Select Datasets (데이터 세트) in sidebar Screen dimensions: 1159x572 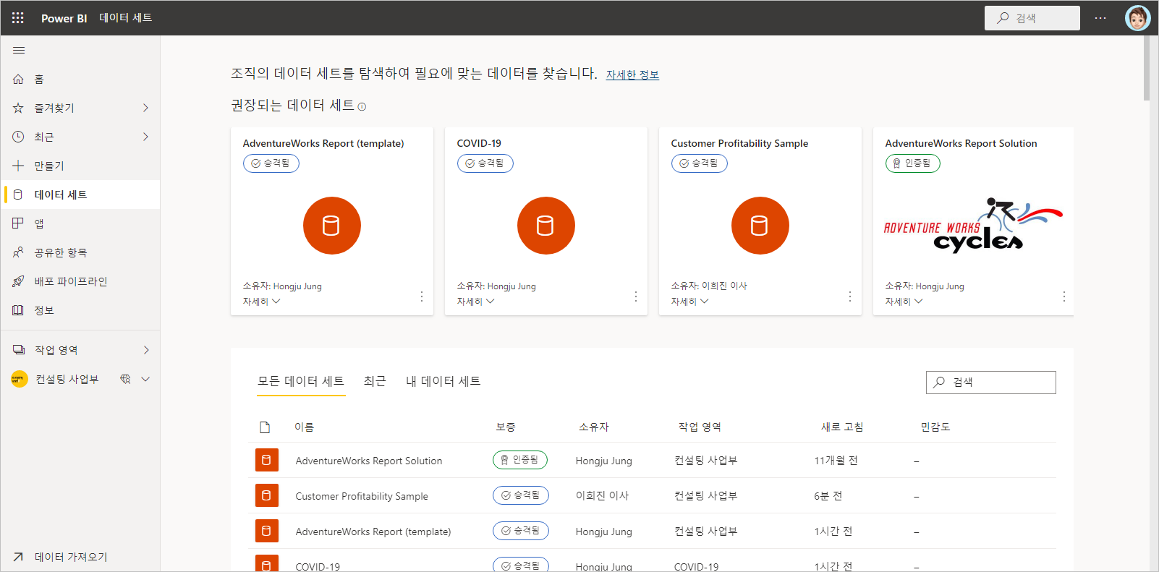click(80, 195)
